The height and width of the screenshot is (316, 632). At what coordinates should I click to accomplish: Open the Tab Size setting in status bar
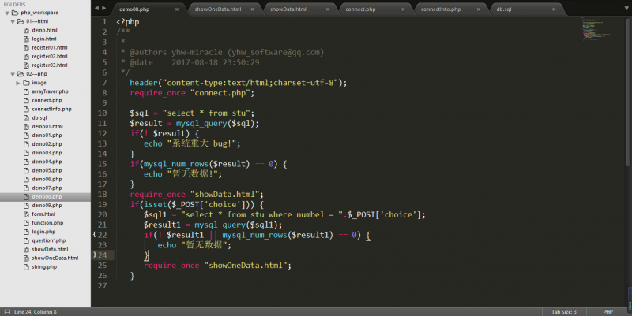pyautogui.click(x=565, y=311)
